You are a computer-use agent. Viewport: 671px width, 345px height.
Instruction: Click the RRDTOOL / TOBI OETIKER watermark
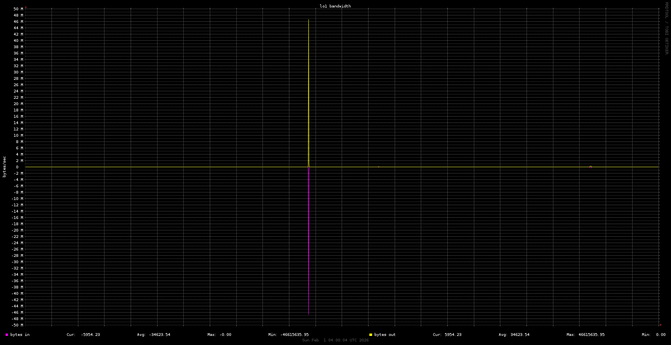(666, 28)
